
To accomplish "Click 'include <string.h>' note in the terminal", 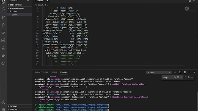I will click(x=68, y=94).
